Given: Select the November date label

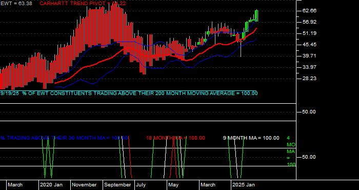Looking at the screenshot, I should click(x=84, y=185).
